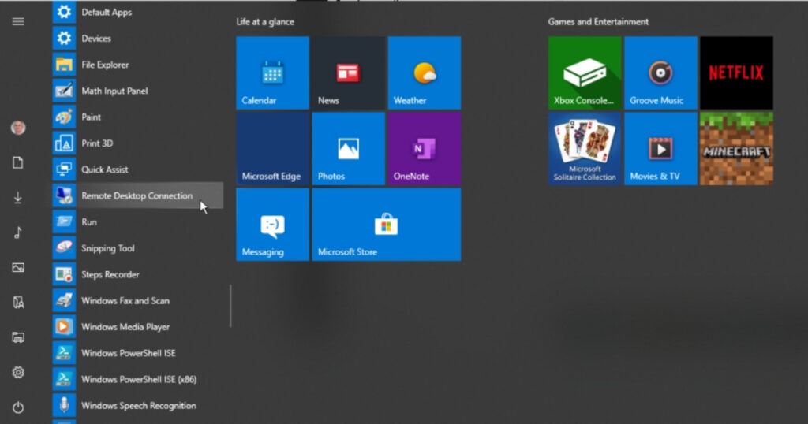Click the Power button icon
This screenshot has height=424, width=808.
[x=18, y=407]
